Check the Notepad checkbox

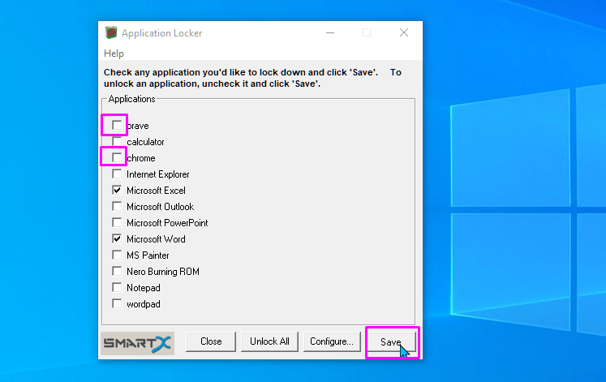[x=117, y=287]
